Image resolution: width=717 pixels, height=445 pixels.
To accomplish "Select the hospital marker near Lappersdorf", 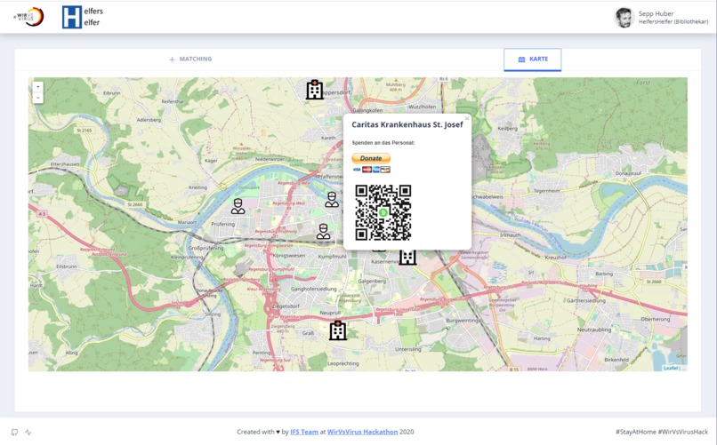I will tap(315, 90).
